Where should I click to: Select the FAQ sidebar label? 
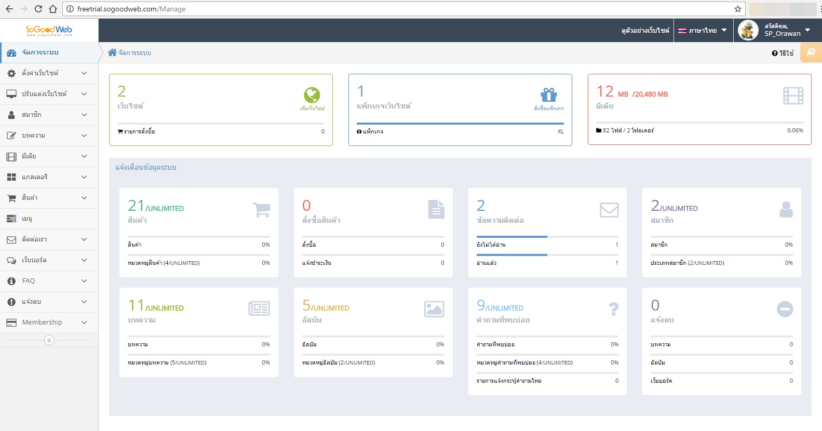[29, 281]
